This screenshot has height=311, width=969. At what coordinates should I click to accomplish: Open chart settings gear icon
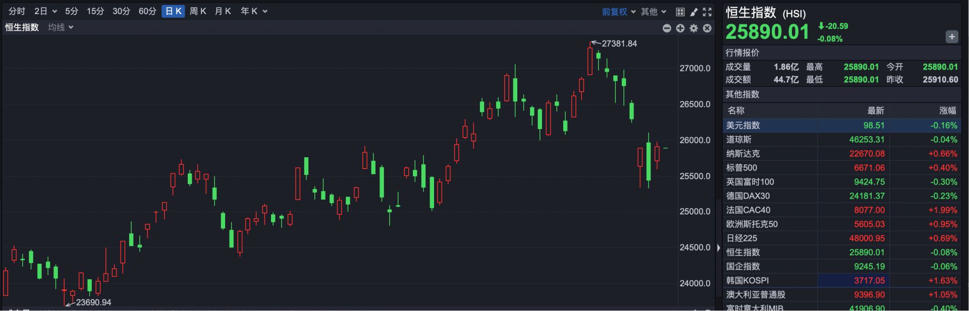click(x=694, y=28)
